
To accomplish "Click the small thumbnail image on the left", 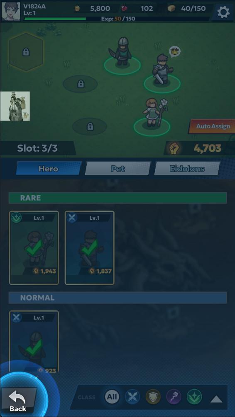I will tap(15, 106).
